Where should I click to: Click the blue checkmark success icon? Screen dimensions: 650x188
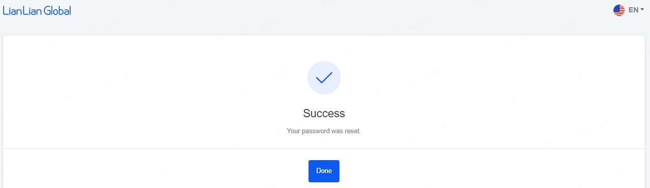pos(324,77)
